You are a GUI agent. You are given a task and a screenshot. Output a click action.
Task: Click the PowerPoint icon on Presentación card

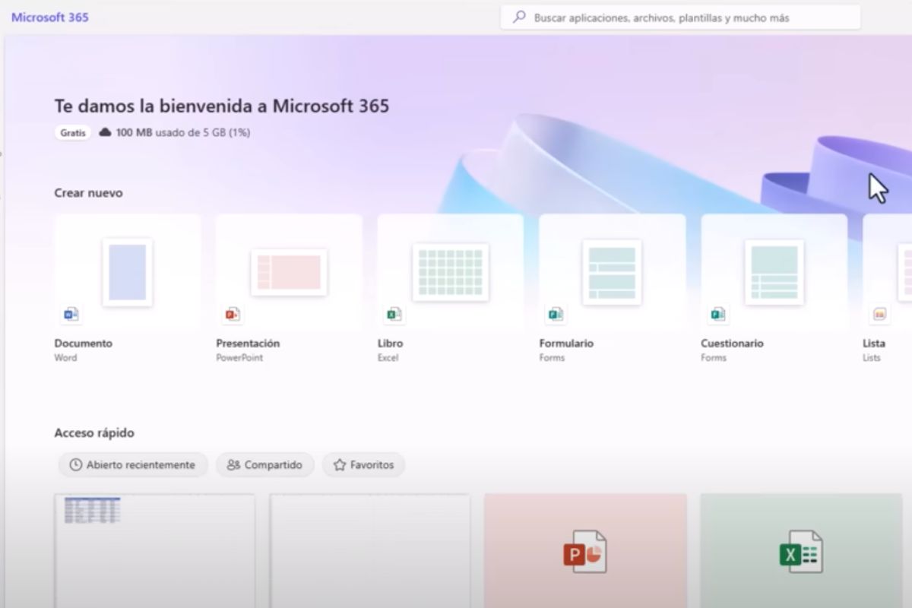point(232,314)
